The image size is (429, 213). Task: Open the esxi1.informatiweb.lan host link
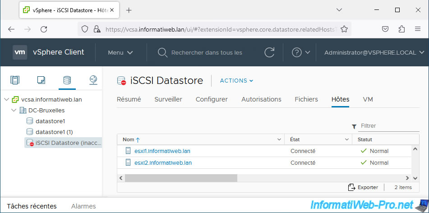(162, 151)
